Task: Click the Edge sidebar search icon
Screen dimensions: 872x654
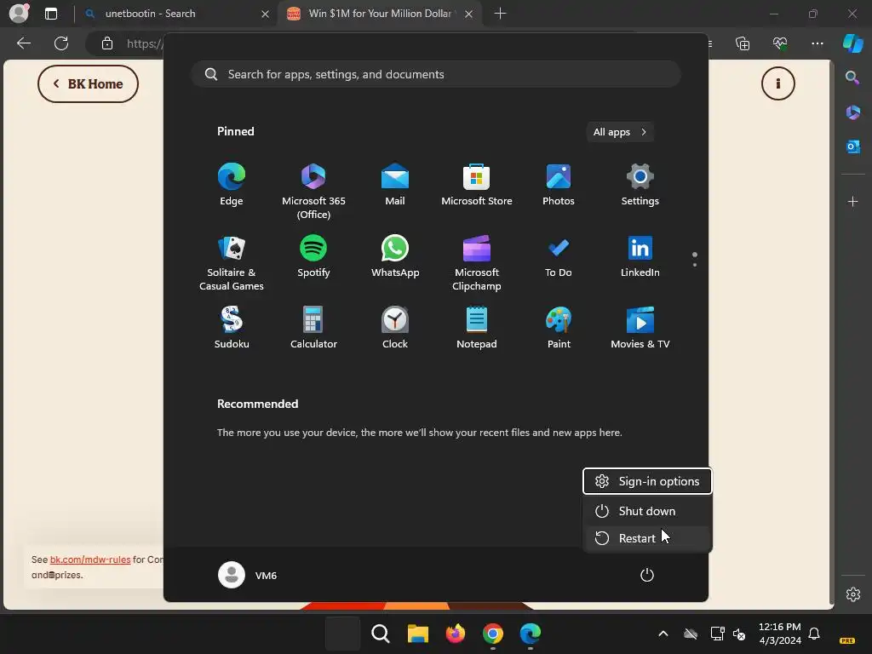Action: click(852, 77)
